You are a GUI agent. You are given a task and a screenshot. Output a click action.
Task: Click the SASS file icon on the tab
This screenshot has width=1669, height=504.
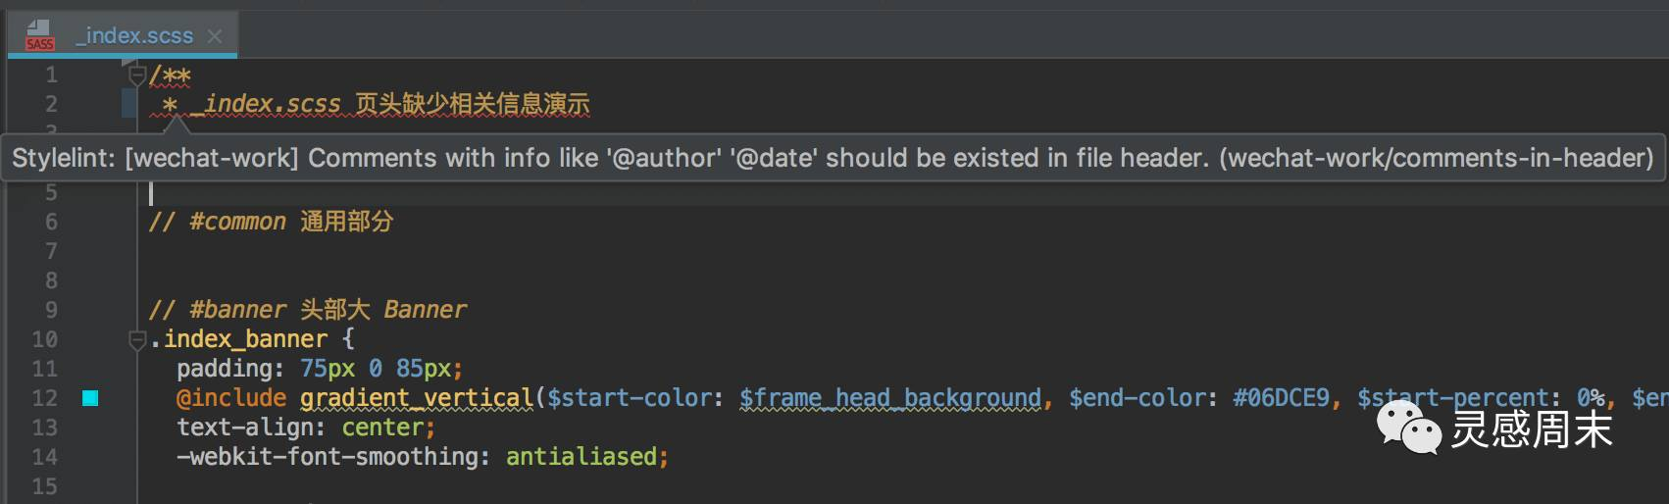(39, 34)
